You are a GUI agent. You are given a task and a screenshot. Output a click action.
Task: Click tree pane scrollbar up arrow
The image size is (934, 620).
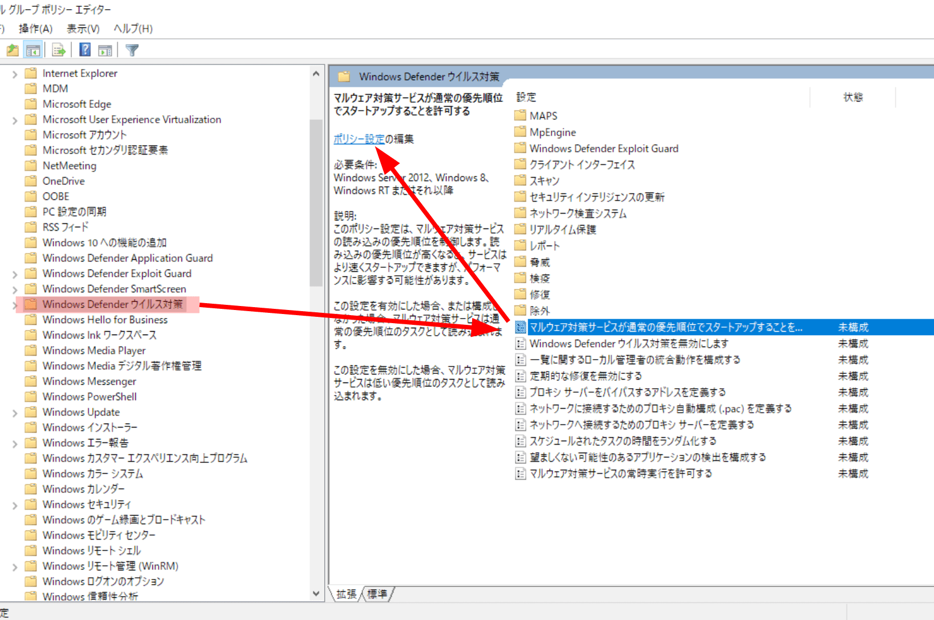(x=316, y=74)
